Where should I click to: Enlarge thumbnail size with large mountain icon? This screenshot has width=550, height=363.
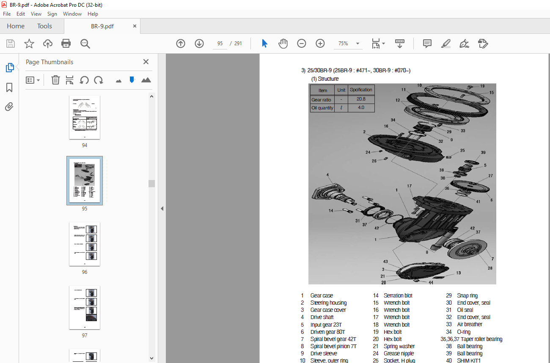[146, 80]
